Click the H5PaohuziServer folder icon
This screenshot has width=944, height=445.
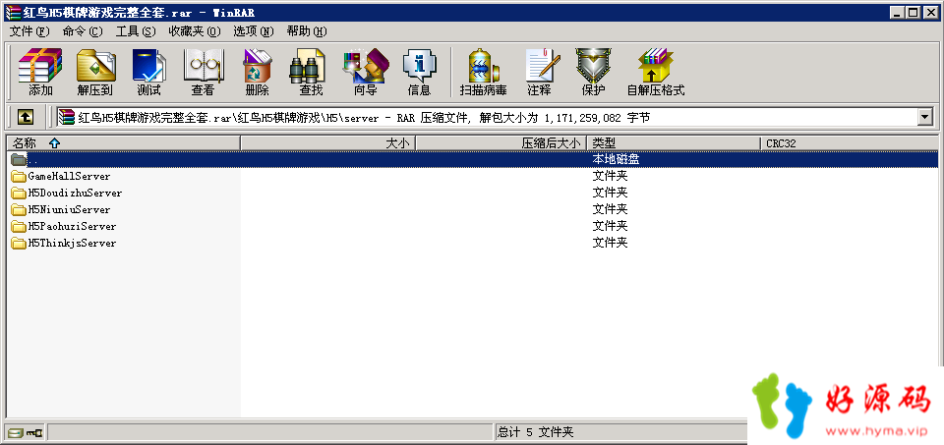[19, 227]
